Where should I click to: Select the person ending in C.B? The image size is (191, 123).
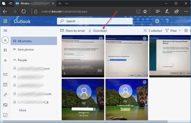(x=31, y=102)
